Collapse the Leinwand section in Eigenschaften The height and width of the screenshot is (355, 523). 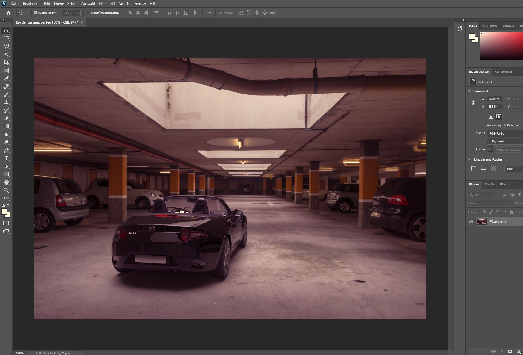tap(470, 91)
